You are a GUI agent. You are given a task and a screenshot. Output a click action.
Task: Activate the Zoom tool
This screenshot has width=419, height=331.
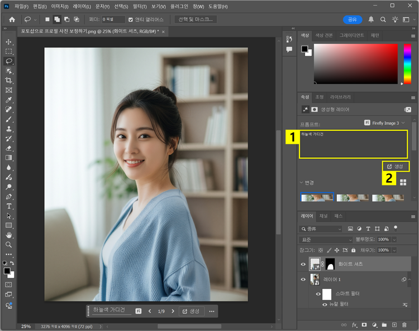pyautogui.click(x=8, y=245)
